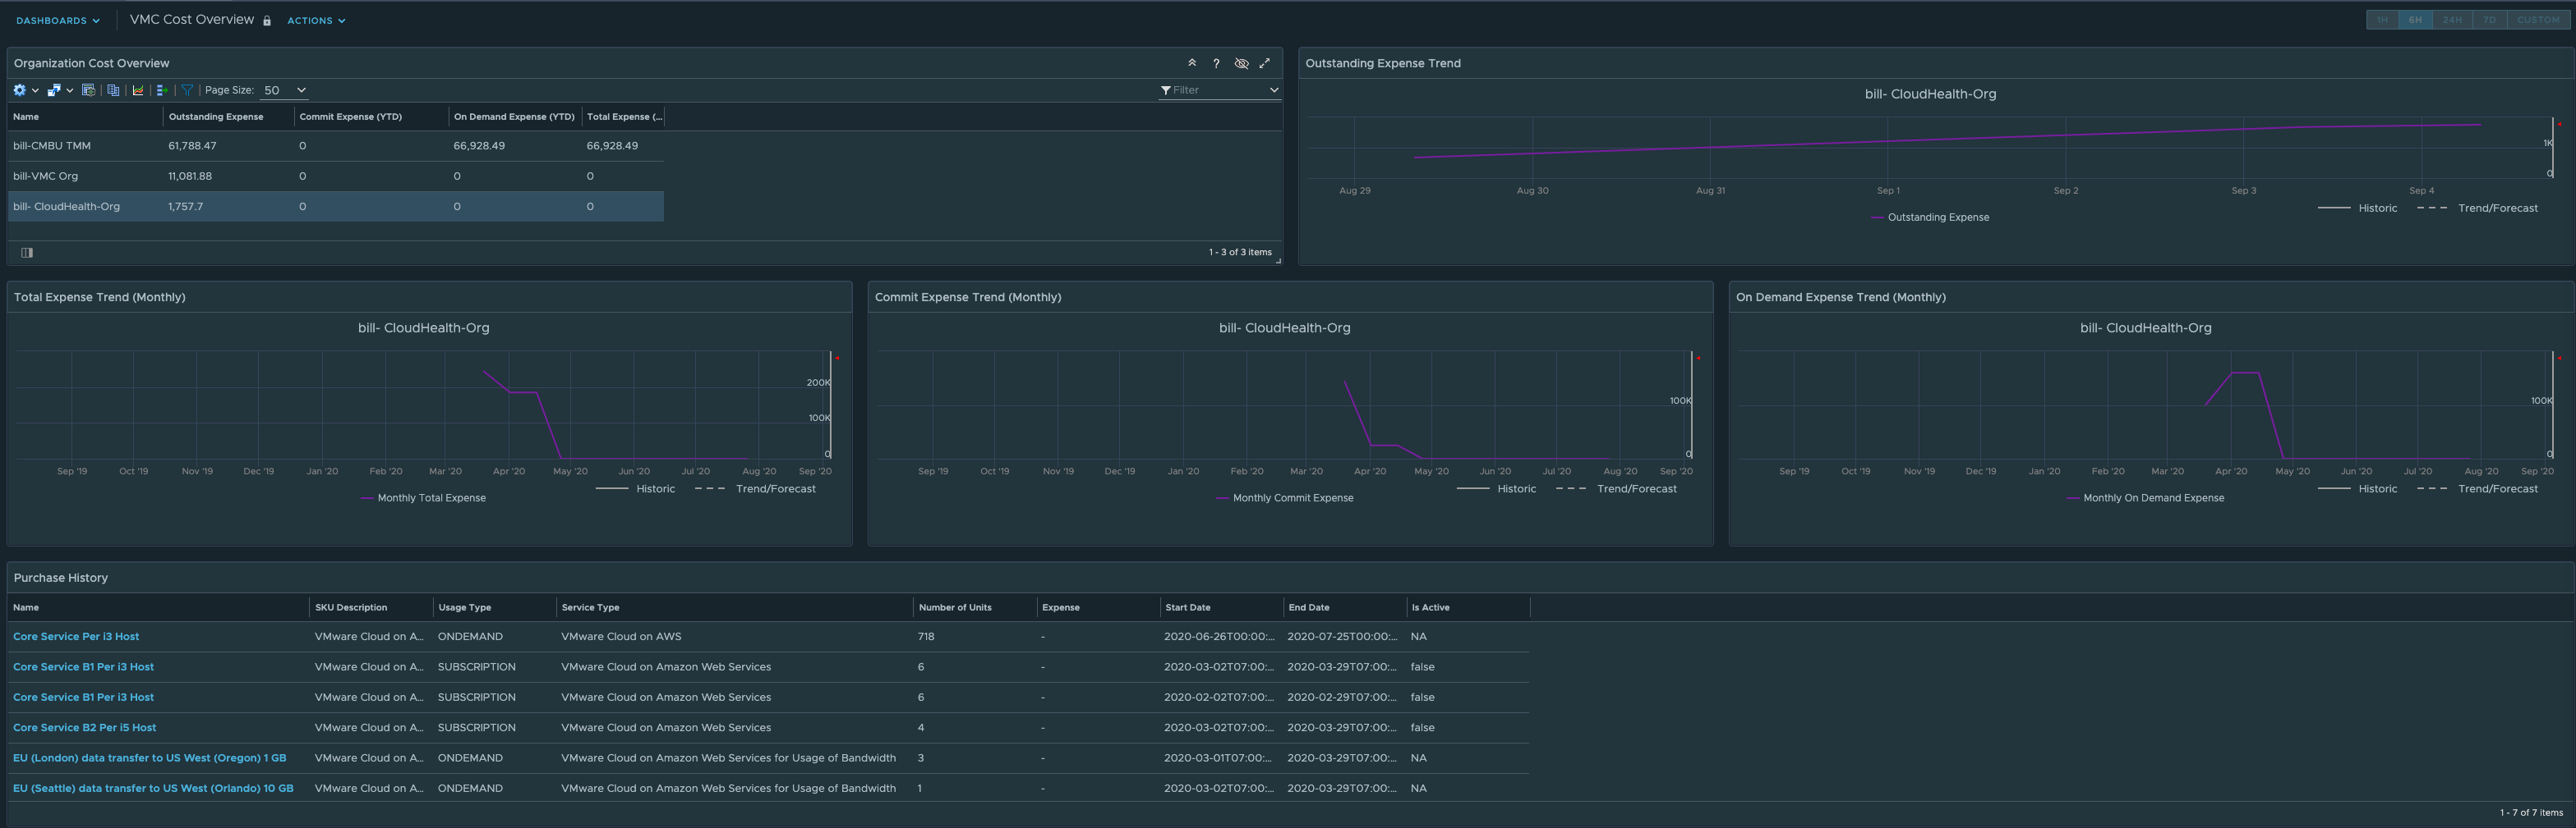
Task: Click the 718 number of units cell
Action: tap(926, 638)
